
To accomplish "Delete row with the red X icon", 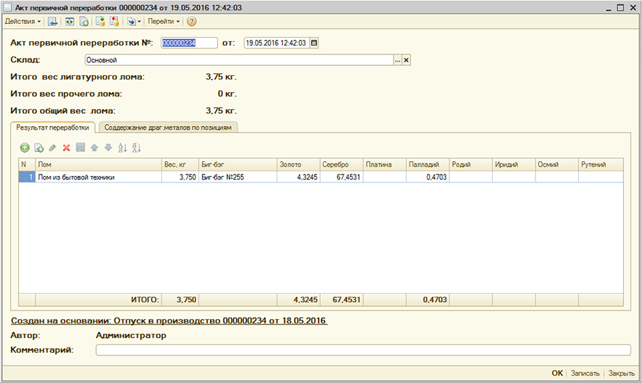I will click(66, 148).
